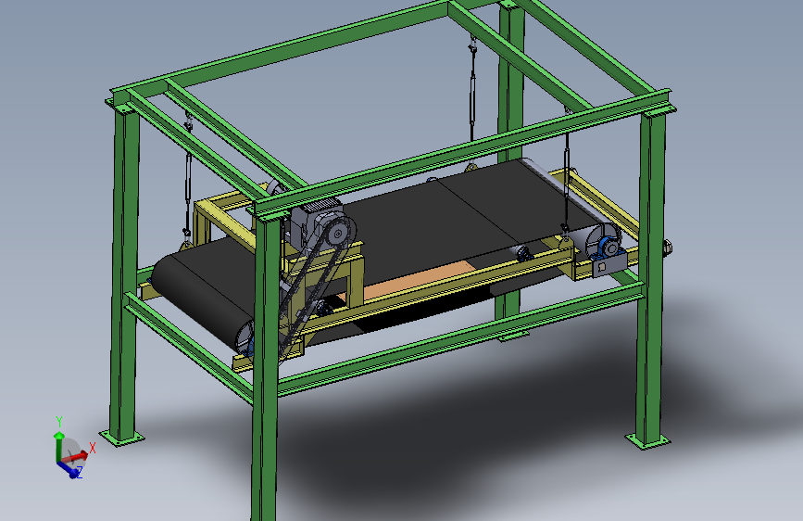Select the orange plate beneath the belt
Screen dimensions: 803x521
click(x=422, y=279)
